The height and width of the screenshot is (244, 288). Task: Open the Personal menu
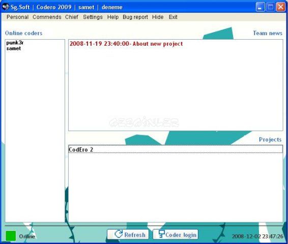(17, 17)
